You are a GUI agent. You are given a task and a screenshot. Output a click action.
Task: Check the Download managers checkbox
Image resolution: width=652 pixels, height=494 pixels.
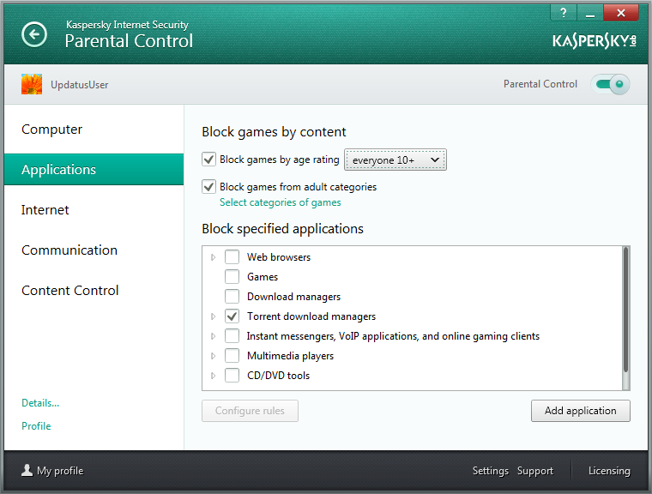(x=232, y=297)
